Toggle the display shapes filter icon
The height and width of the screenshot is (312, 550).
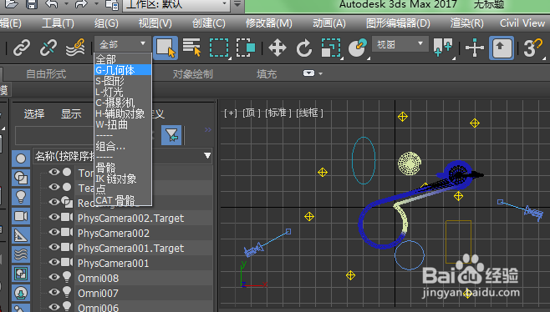(x=21, y=178)
